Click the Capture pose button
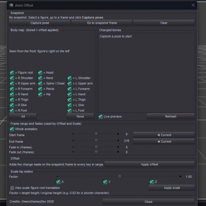 click(x=40, y=23)
